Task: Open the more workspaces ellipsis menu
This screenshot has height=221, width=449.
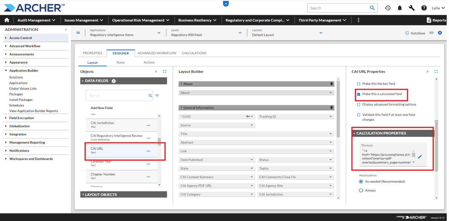Action: pos(359,20)
